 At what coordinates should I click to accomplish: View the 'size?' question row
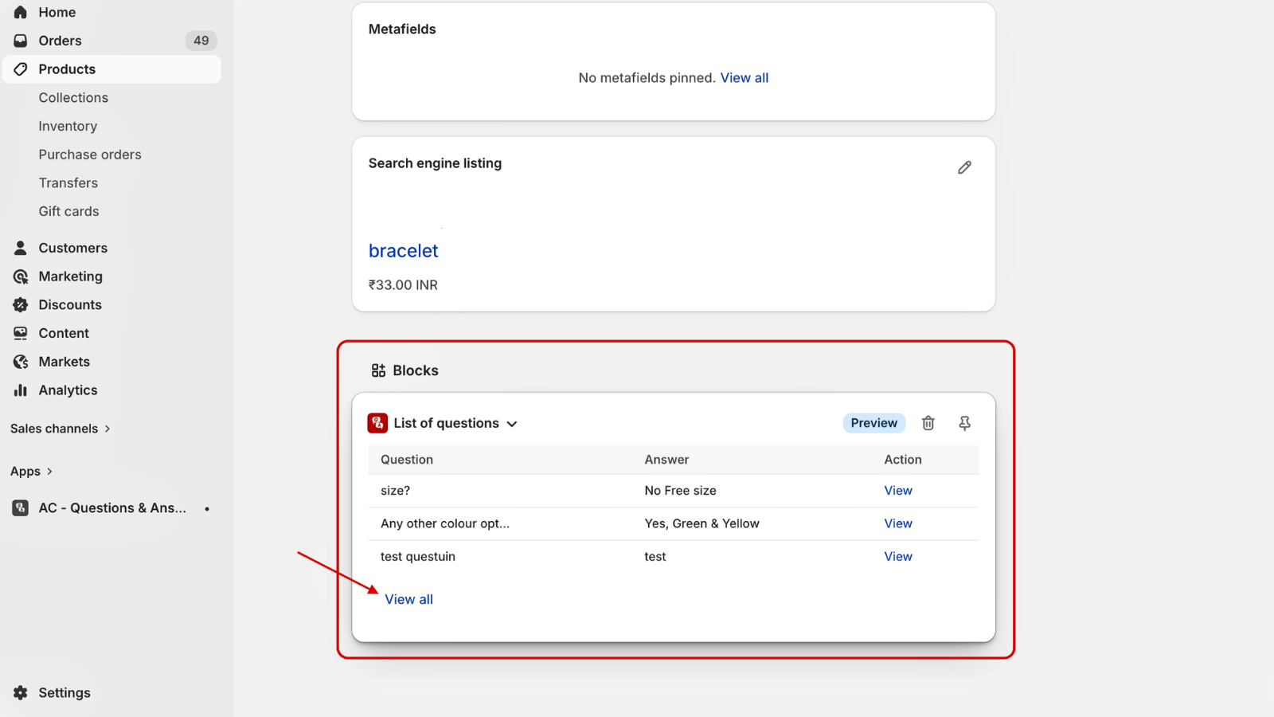coord(897,491)
